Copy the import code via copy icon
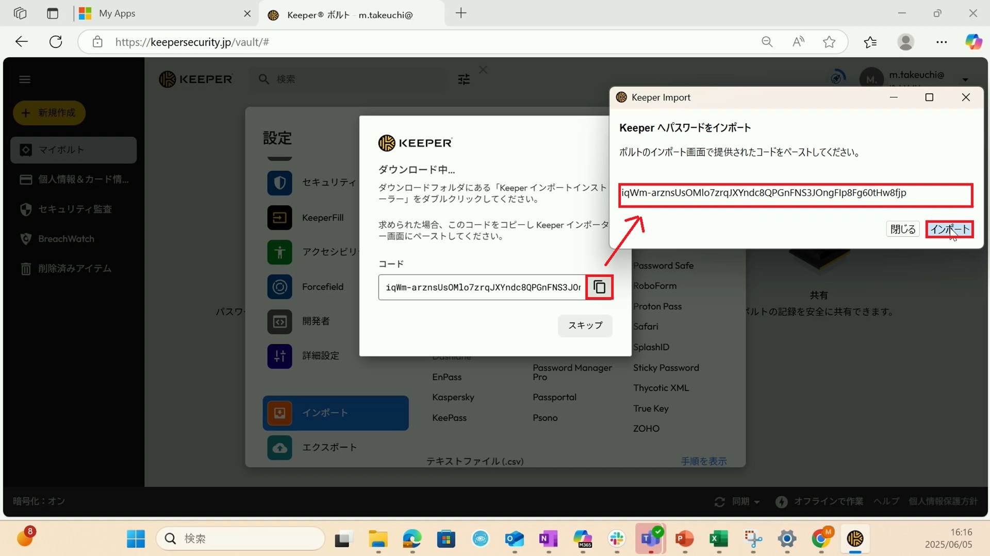 (x=599, y=287)
